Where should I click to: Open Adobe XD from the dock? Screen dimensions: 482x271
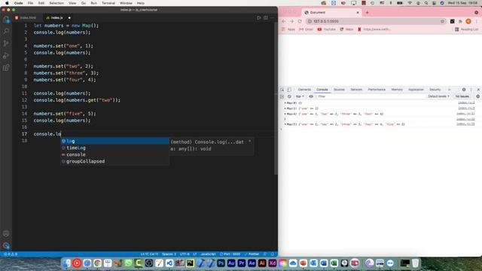[x=273, y=263]
